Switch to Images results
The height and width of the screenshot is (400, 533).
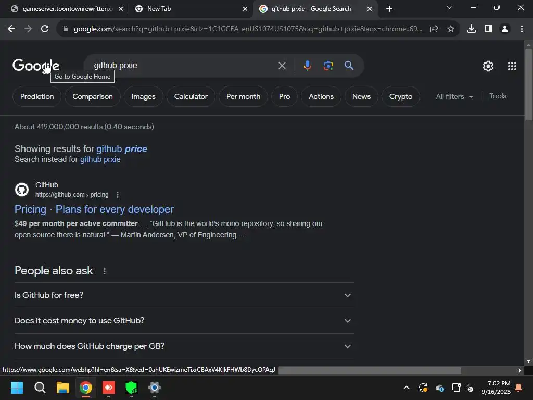(x=144, y=96)
